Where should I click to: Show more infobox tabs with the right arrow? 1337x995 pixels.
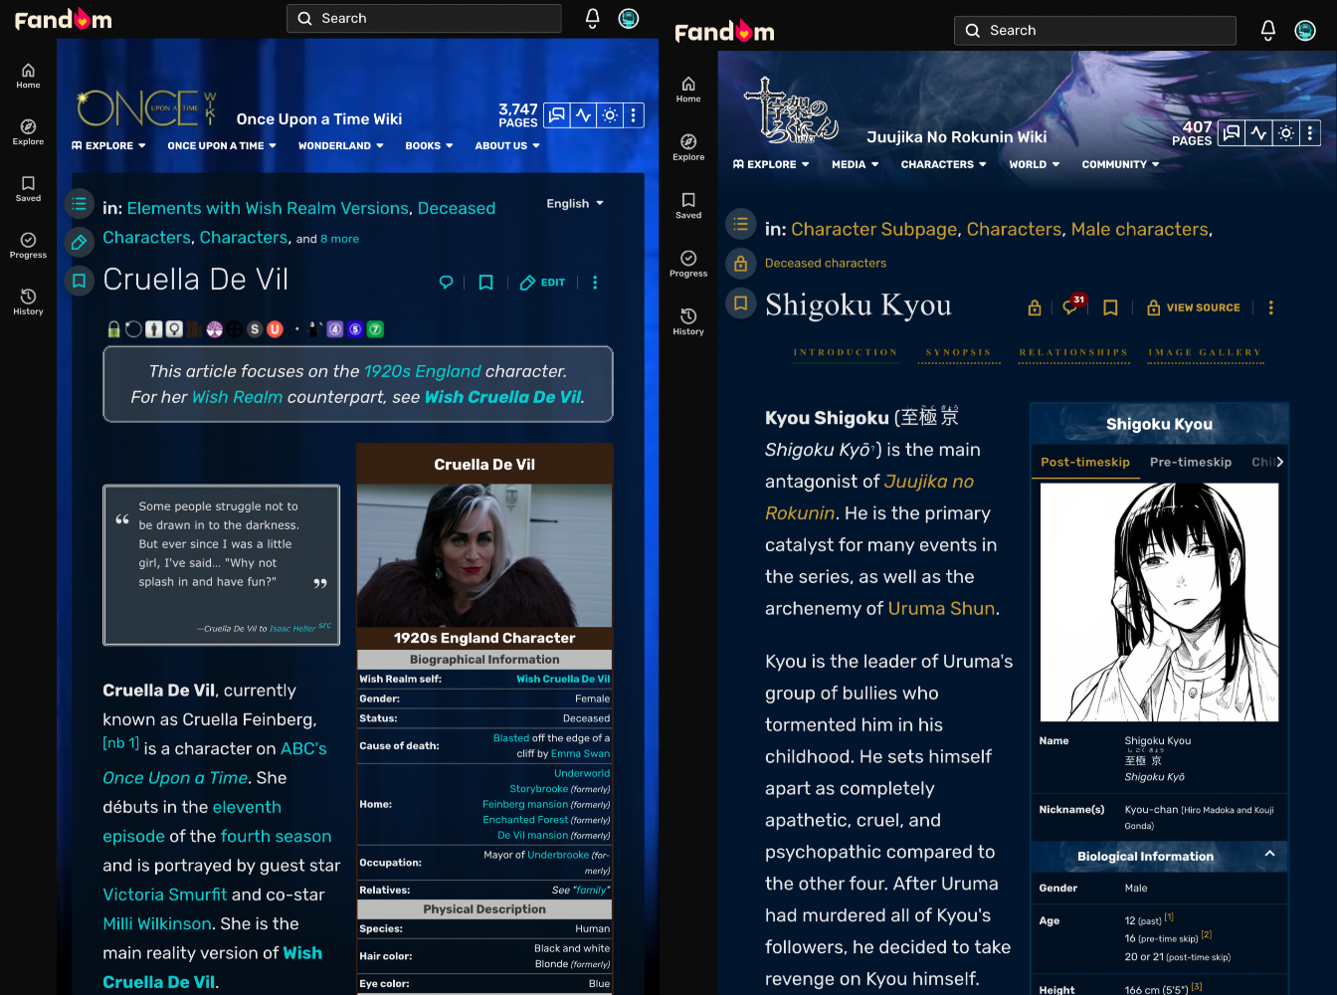(1279, 462)
